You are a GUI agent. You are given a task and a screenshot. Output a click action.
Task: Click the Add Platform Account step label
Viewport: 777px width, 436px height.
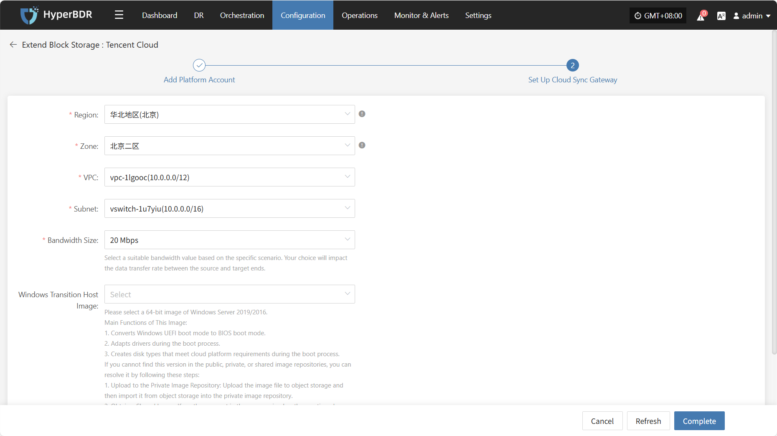click(x=199, y=79)
